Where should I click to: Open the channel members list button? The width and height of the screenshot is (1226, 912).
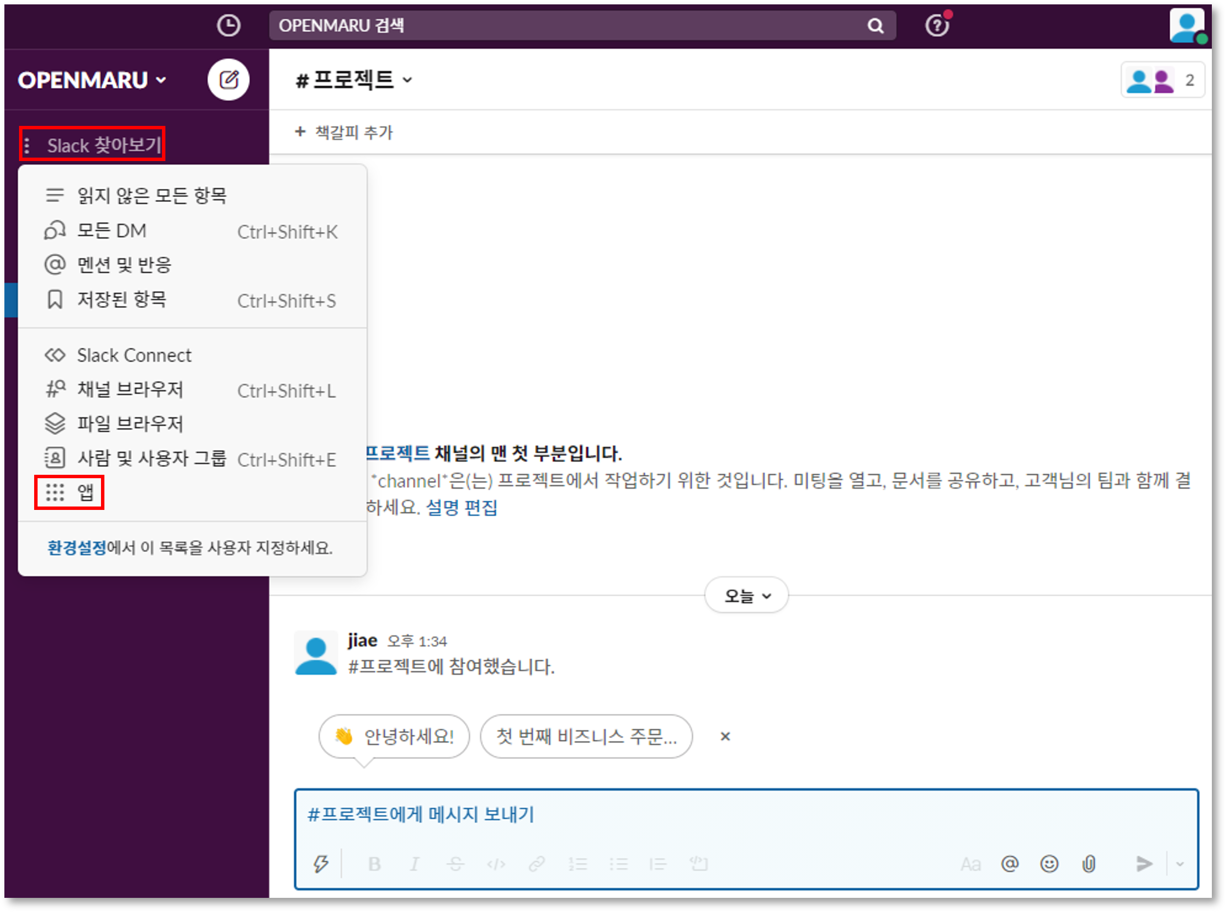click(x=1162, y=81)
